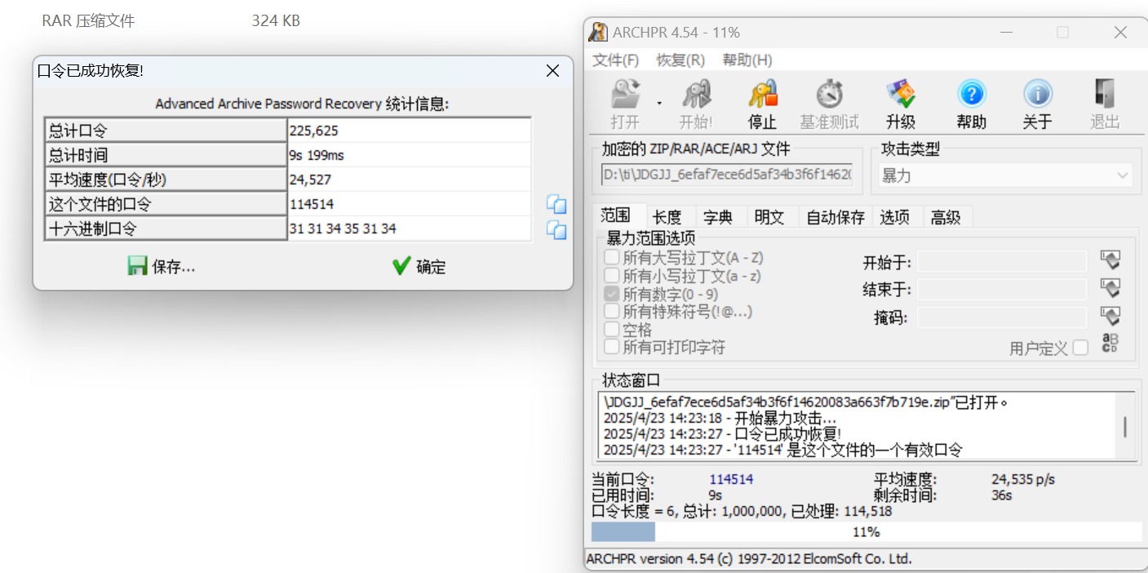Click the 11% progress bar
This screenshot has width=1148, height=573.
coord(866,532)
